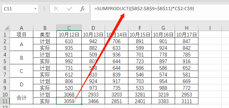Screen dimensions: 229x108
Task: Select row 11 header
Action: tap(5, 101)
